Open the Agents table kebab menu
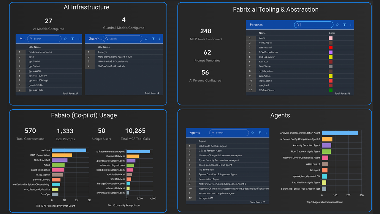Screen dimensions: 380x214 (x=266, y=133)
